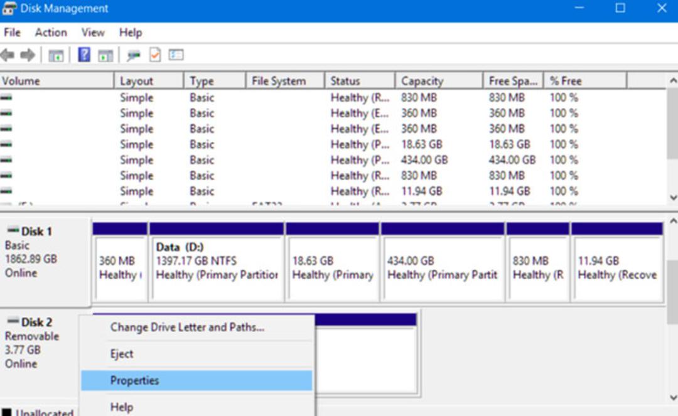Click the settings list toolbar icon

[x=176, y=55]
